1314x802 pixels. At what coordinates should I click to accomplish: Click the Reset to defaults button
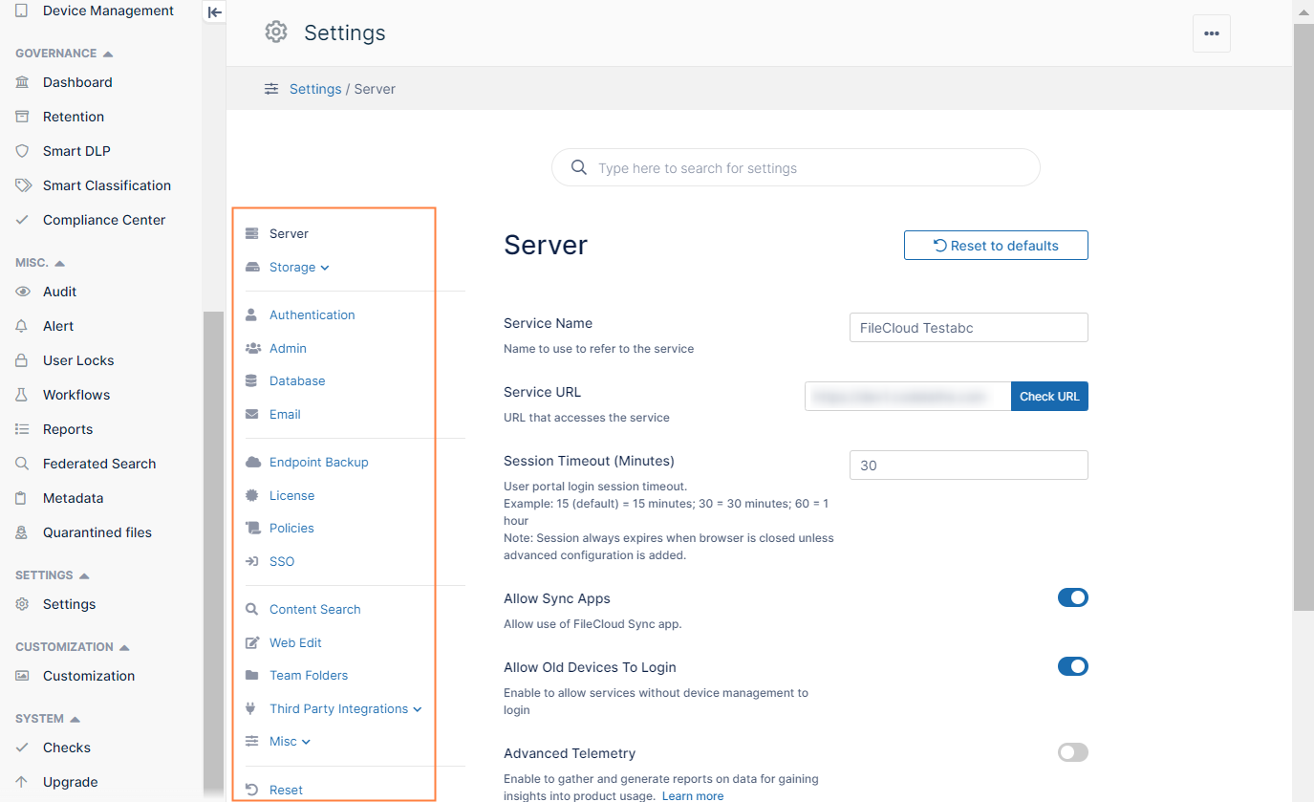(996, 245)
